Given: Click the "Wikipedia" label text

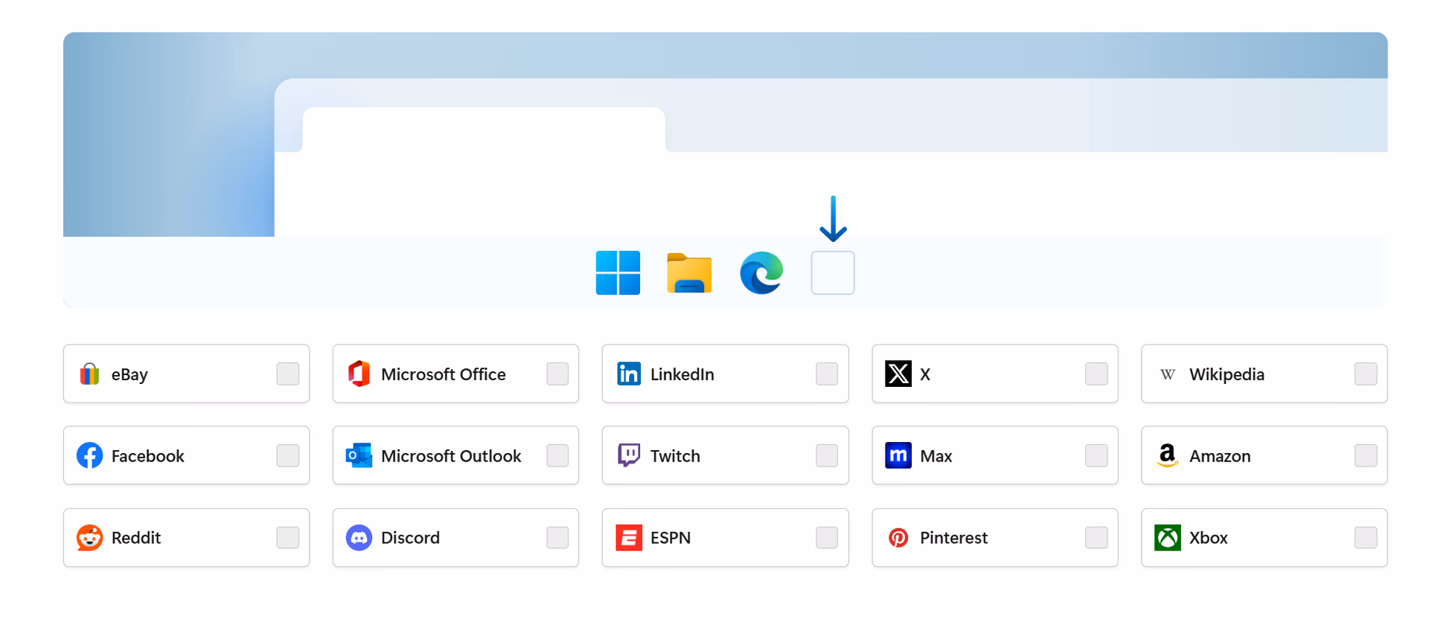Looking at the screenshot, I should 1227,375.
